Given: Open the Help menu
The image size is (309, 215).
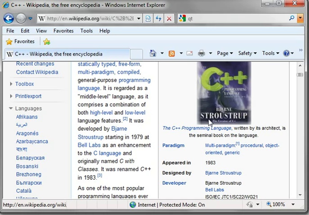Looking at the screenshot, I should tap(105, 31).
